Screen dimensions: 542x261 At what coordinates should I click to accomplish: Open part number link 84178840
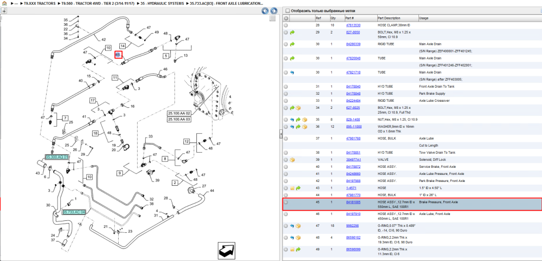pyautogui.click(x=353, y=87)
